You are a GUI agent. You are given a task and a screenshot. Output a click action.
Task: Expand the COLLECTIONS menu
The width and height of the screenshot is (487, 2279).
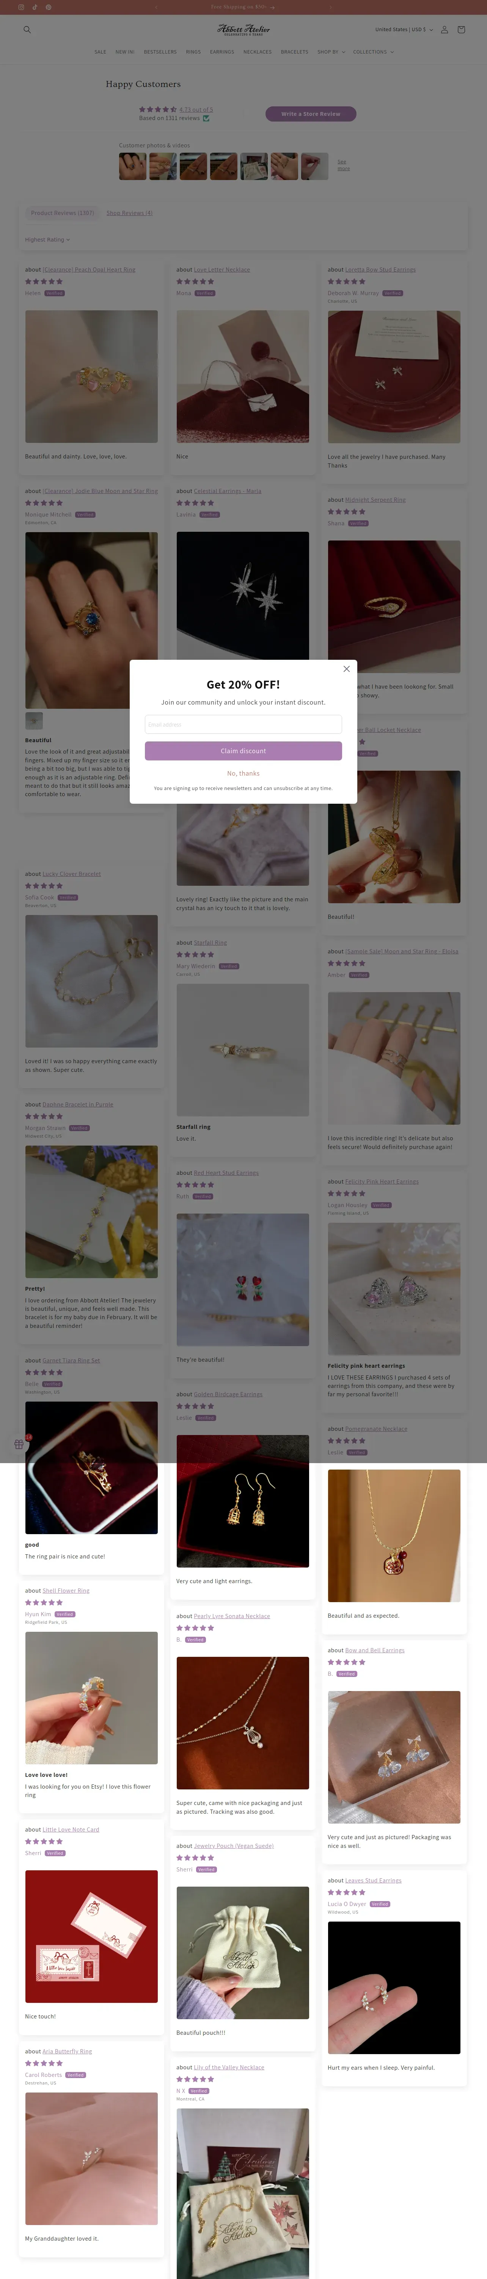[x=373, y=52]
